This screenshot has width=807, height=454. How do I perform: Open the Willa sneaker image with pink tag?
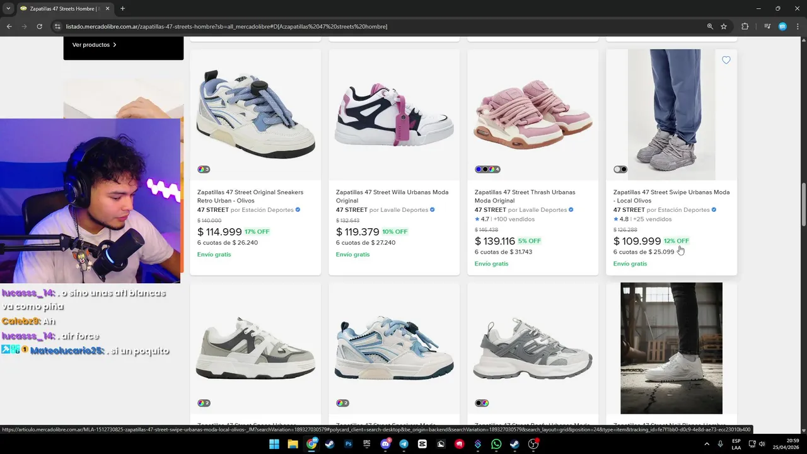(x=394, y=115)
